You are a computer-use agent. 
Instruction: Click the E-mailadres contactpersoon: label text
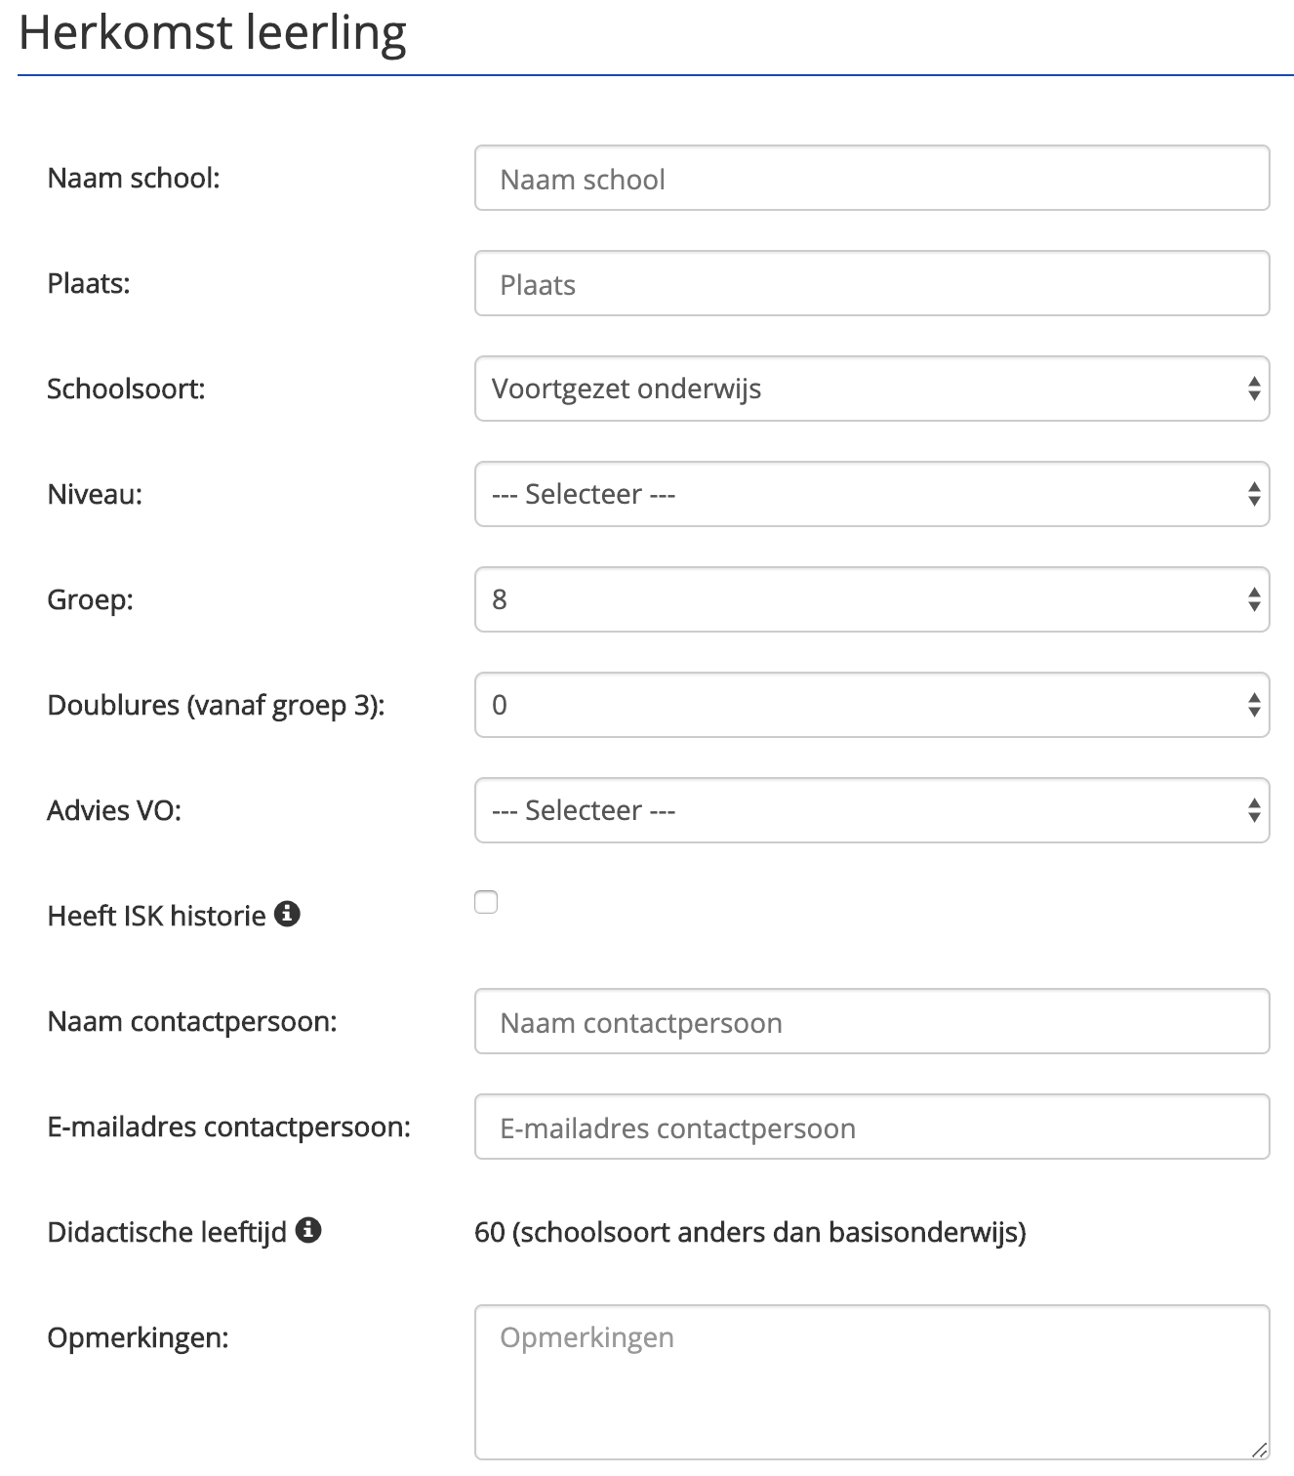coord(228,1127)
